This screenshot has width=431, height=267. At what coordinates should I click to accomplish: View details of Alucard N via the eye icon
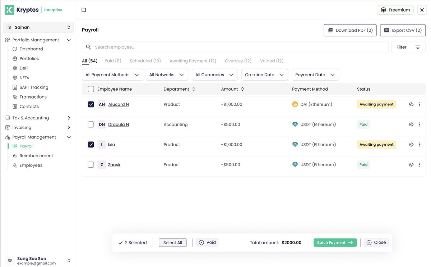tap(411, 104)
